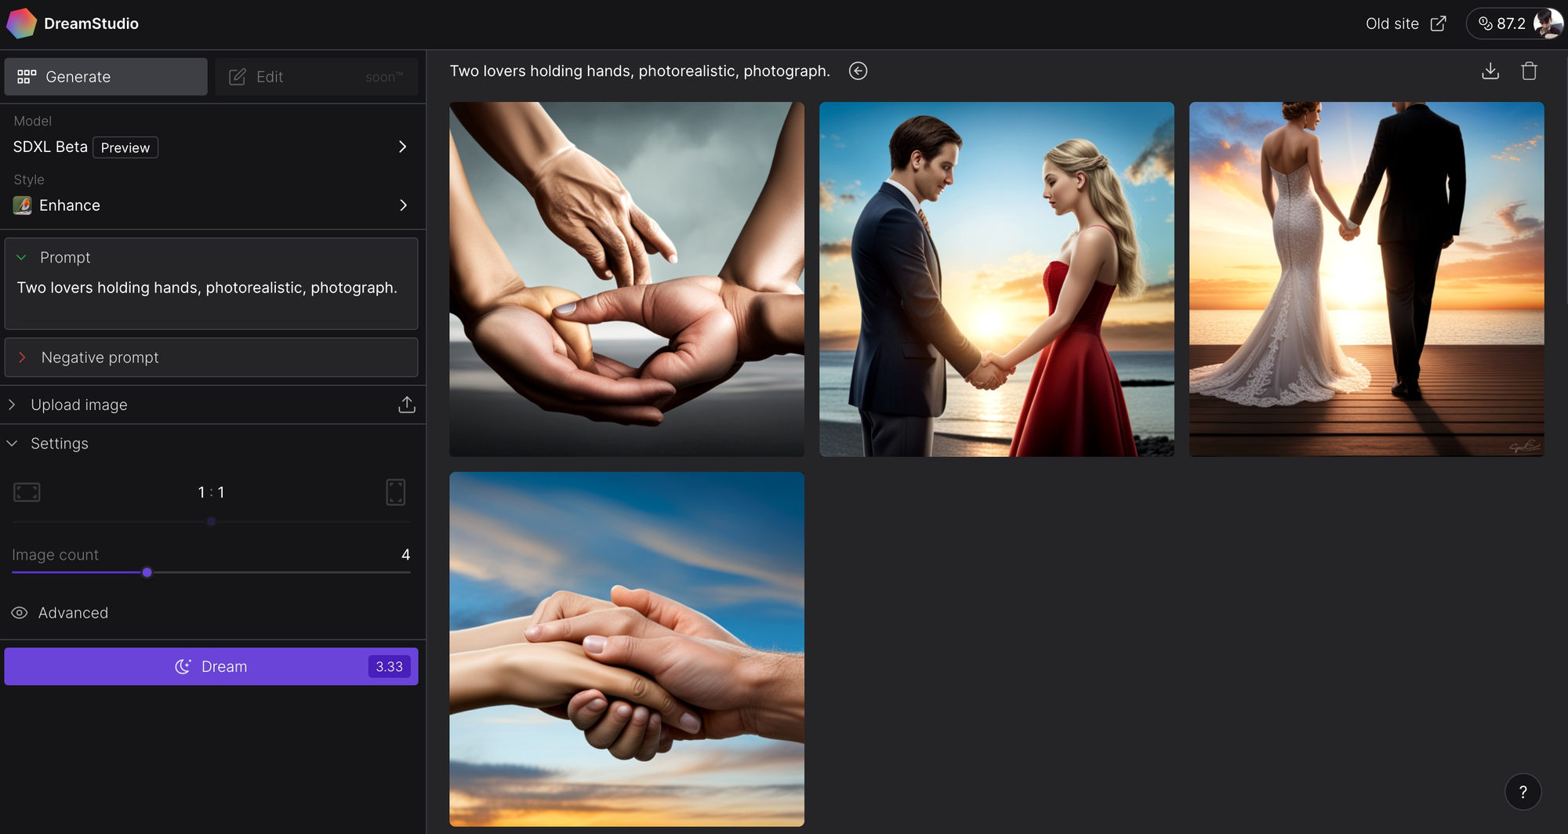1568x834 pixels.
Task: Click the prompt heading above the image gallery
Action: 640,71
